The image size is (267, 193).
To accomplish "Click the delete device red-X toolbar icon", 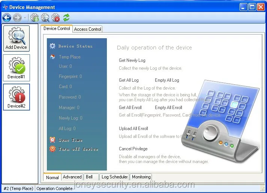I will pyautogui.click(x=55, y=17).
